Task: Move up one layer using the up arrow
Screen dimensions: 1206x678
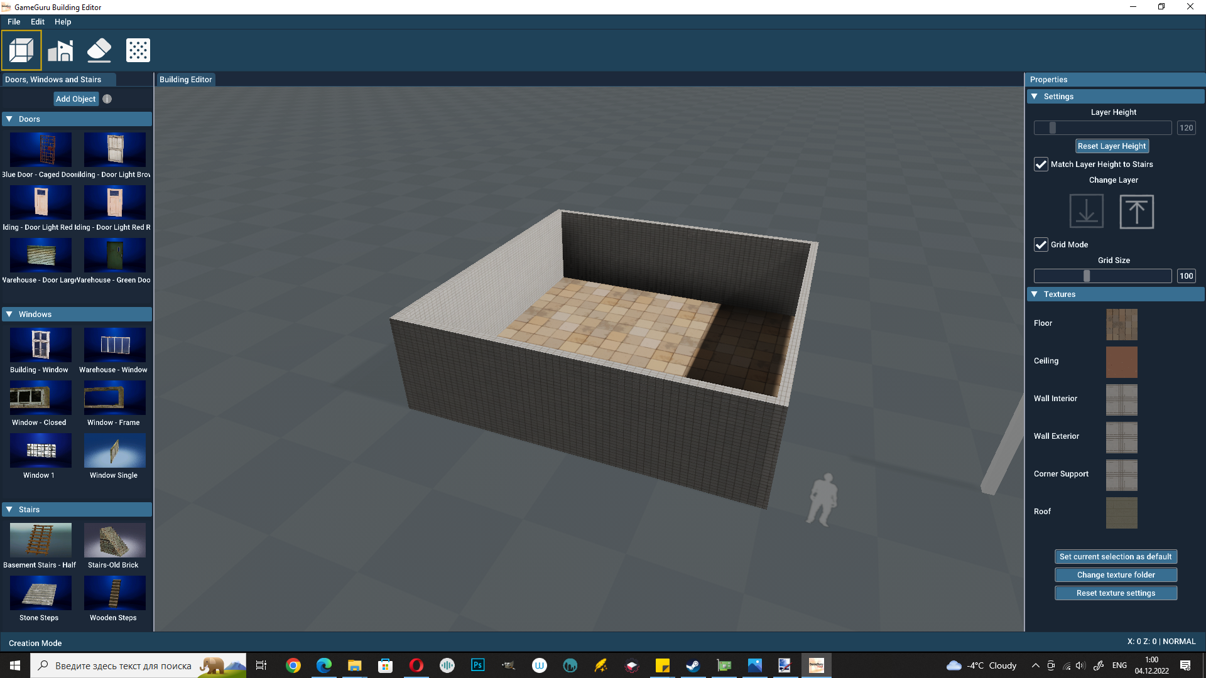Action: coord(1136,212)
